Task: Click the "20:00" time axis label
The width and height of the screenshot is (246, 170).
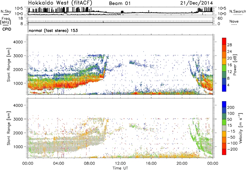Action: tap(182, 164)
